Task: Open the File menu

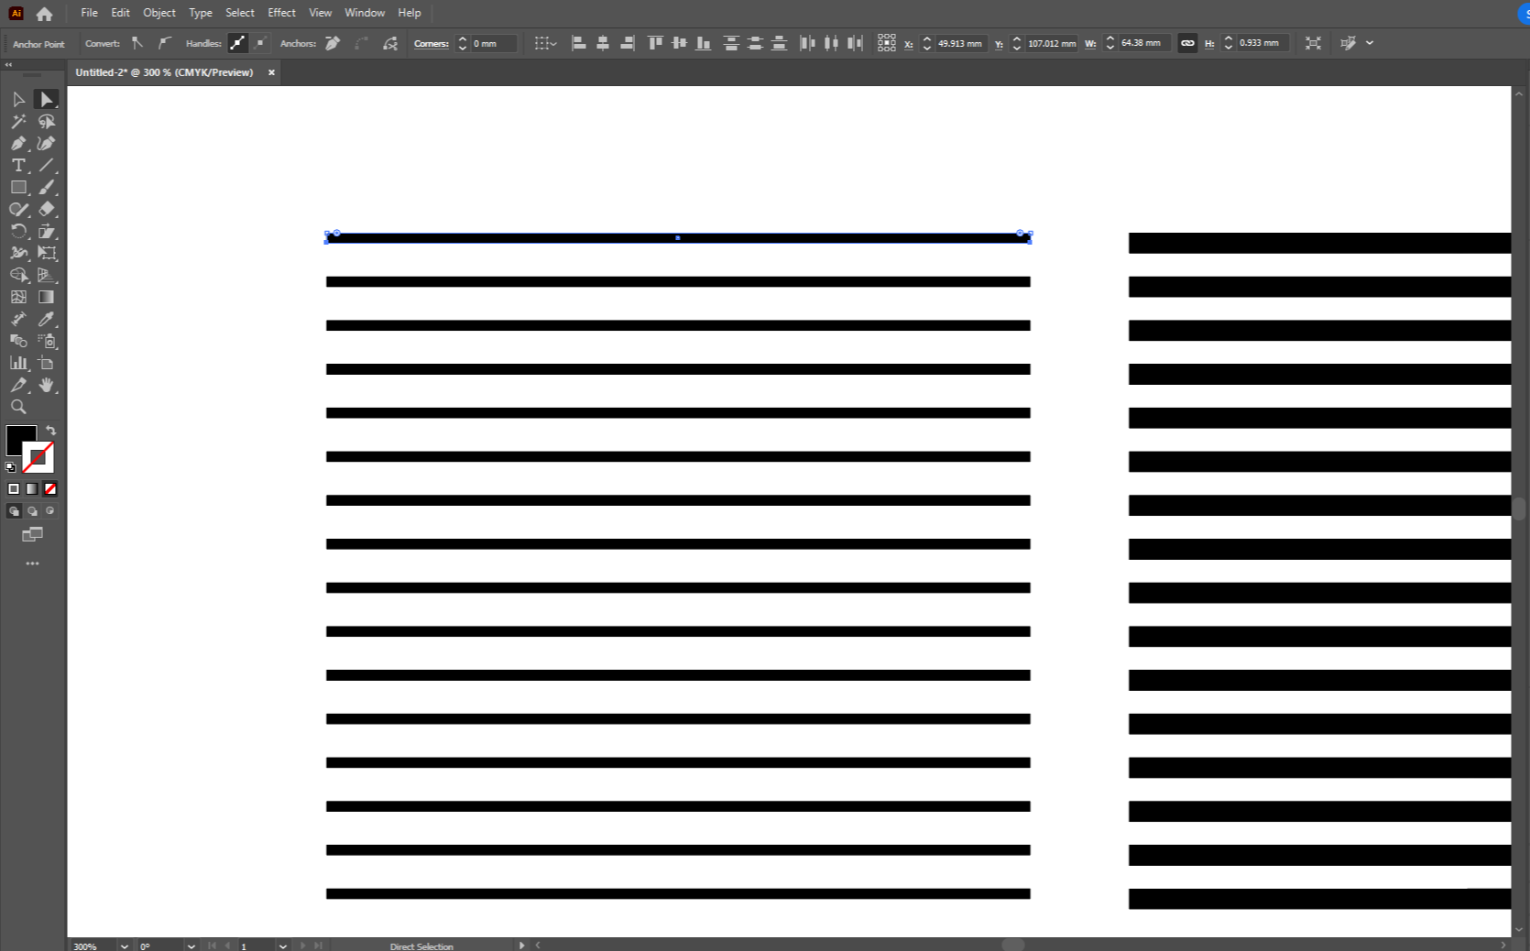Action: point(89,13)
